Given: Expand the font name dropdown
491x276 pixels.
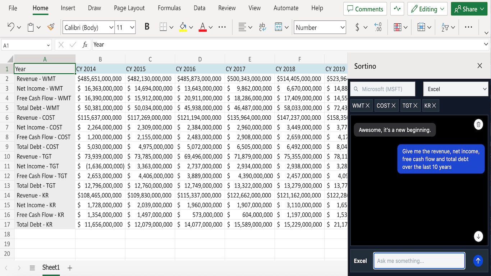Looking at the screenshot, I should point(111,27).
